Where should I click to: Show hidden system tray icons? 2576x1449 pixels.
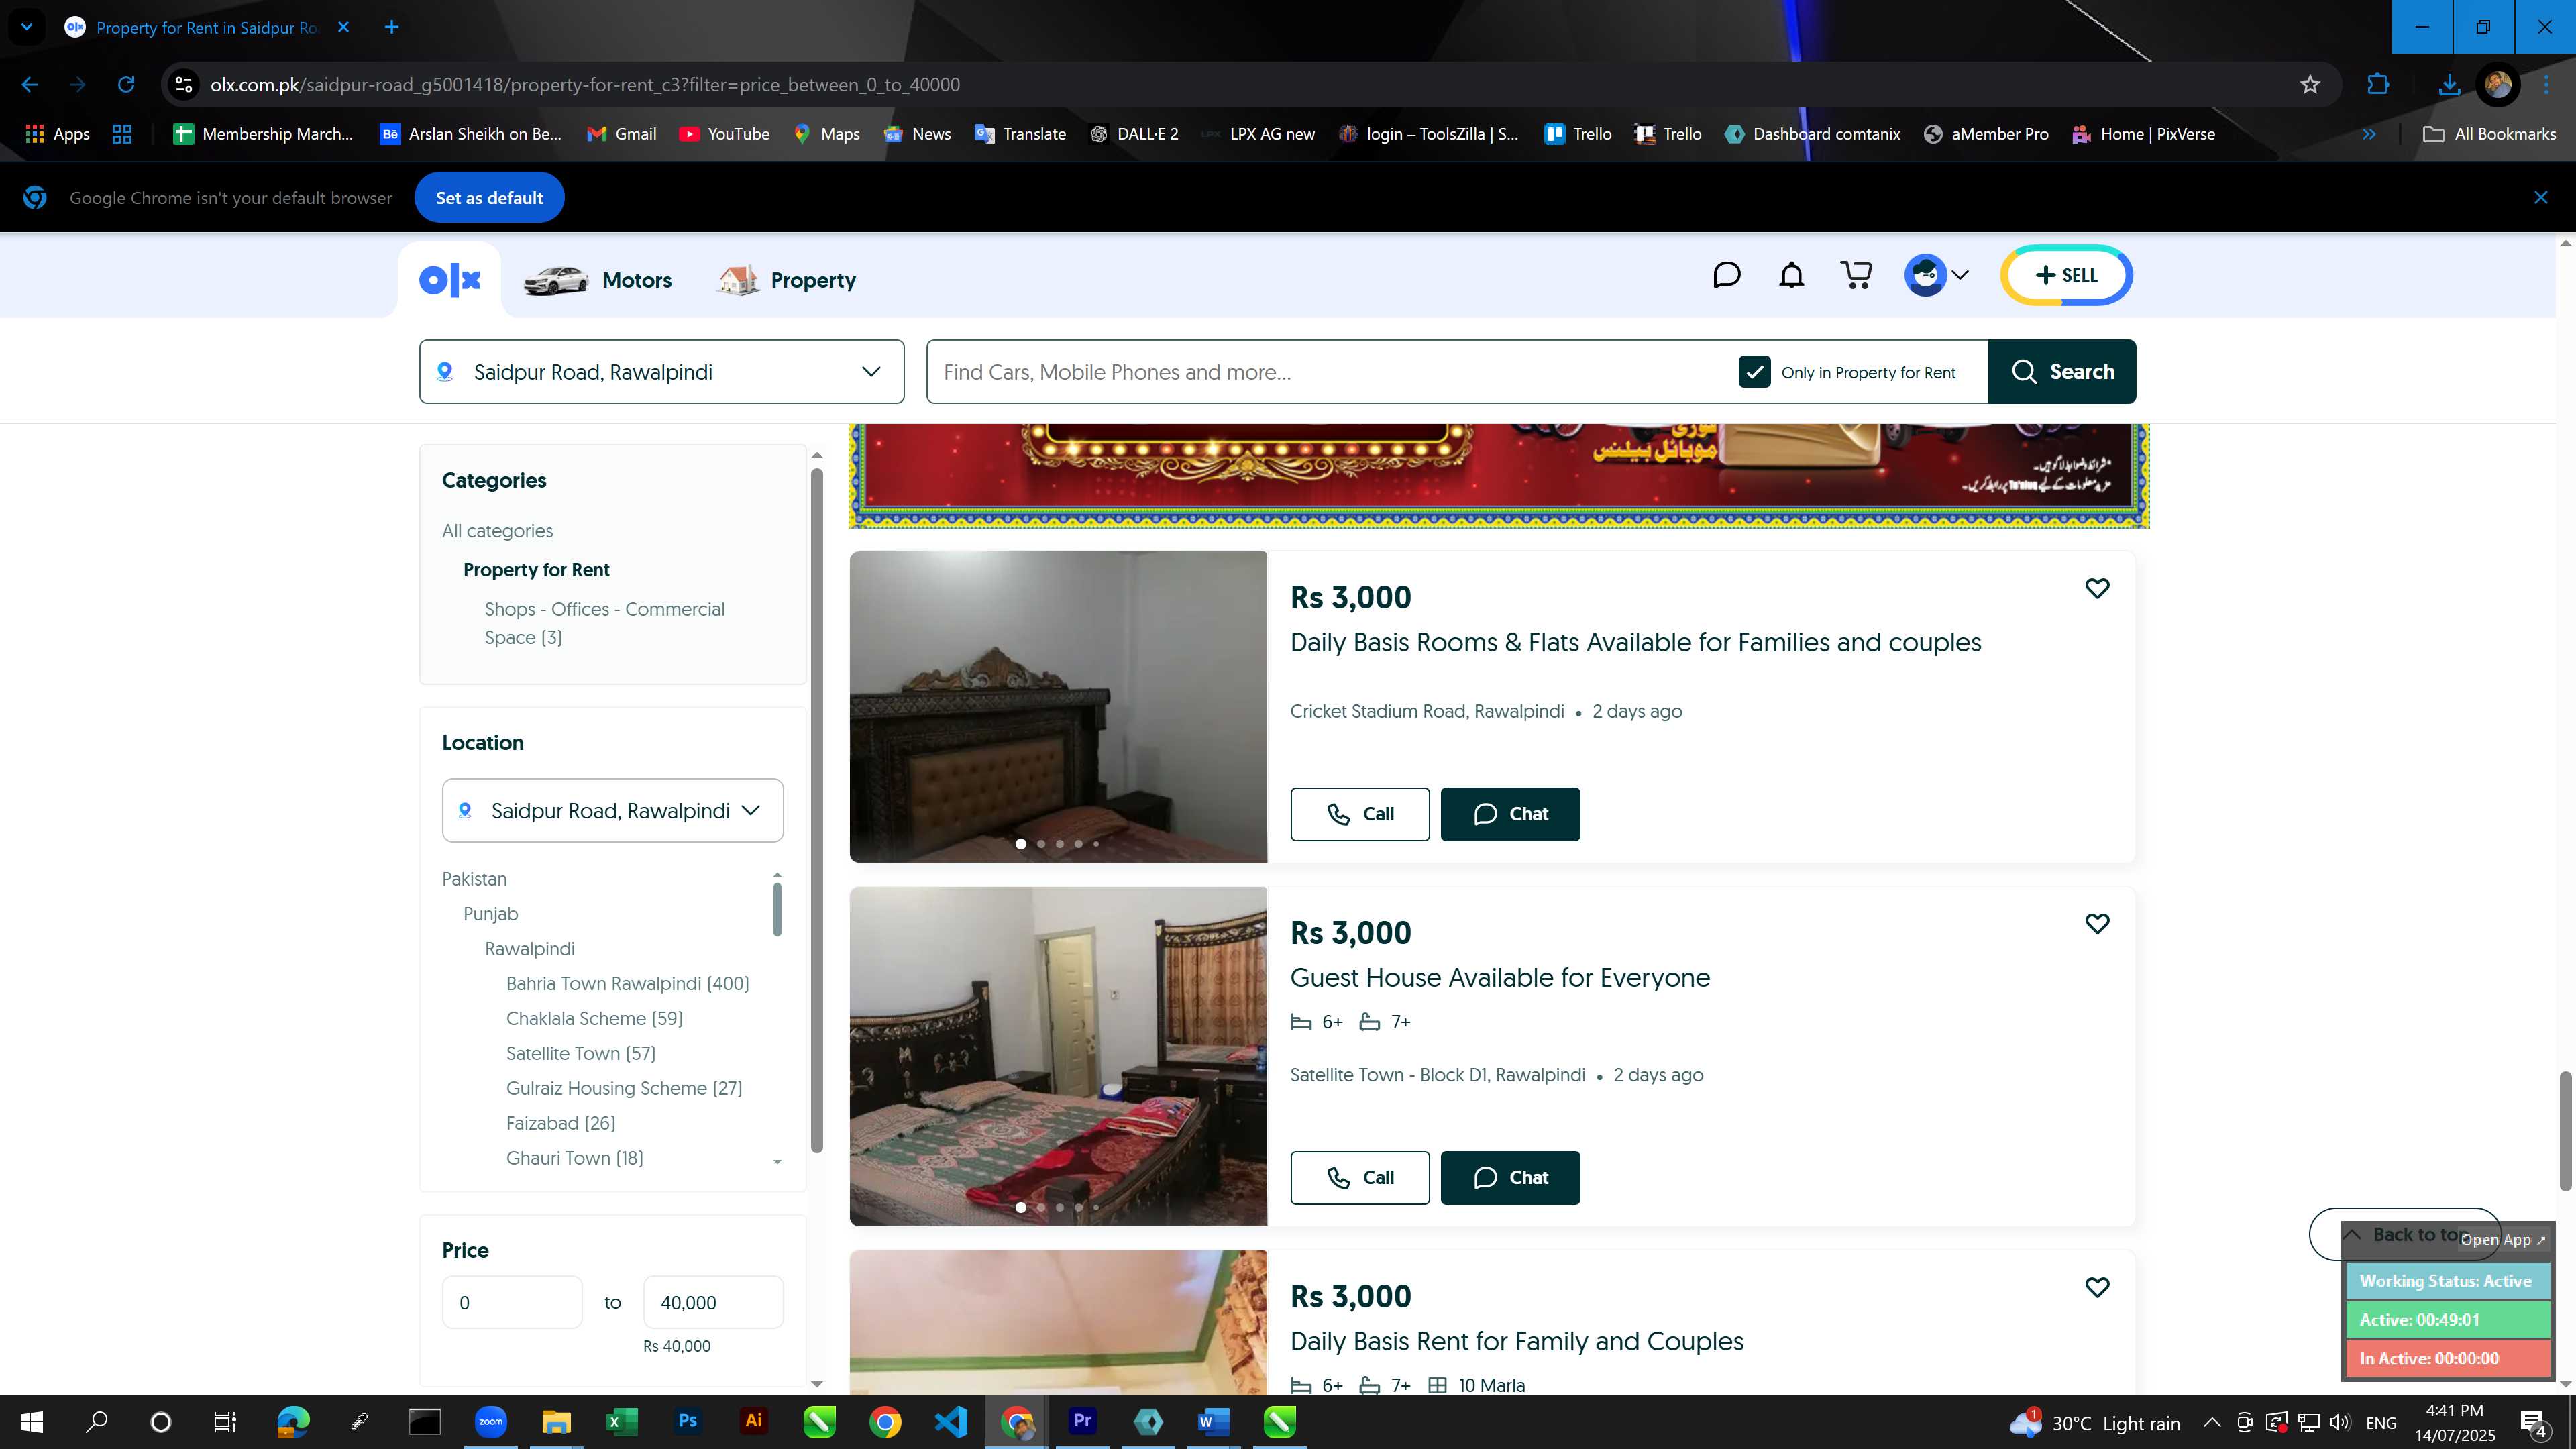click(2211, 1423)
